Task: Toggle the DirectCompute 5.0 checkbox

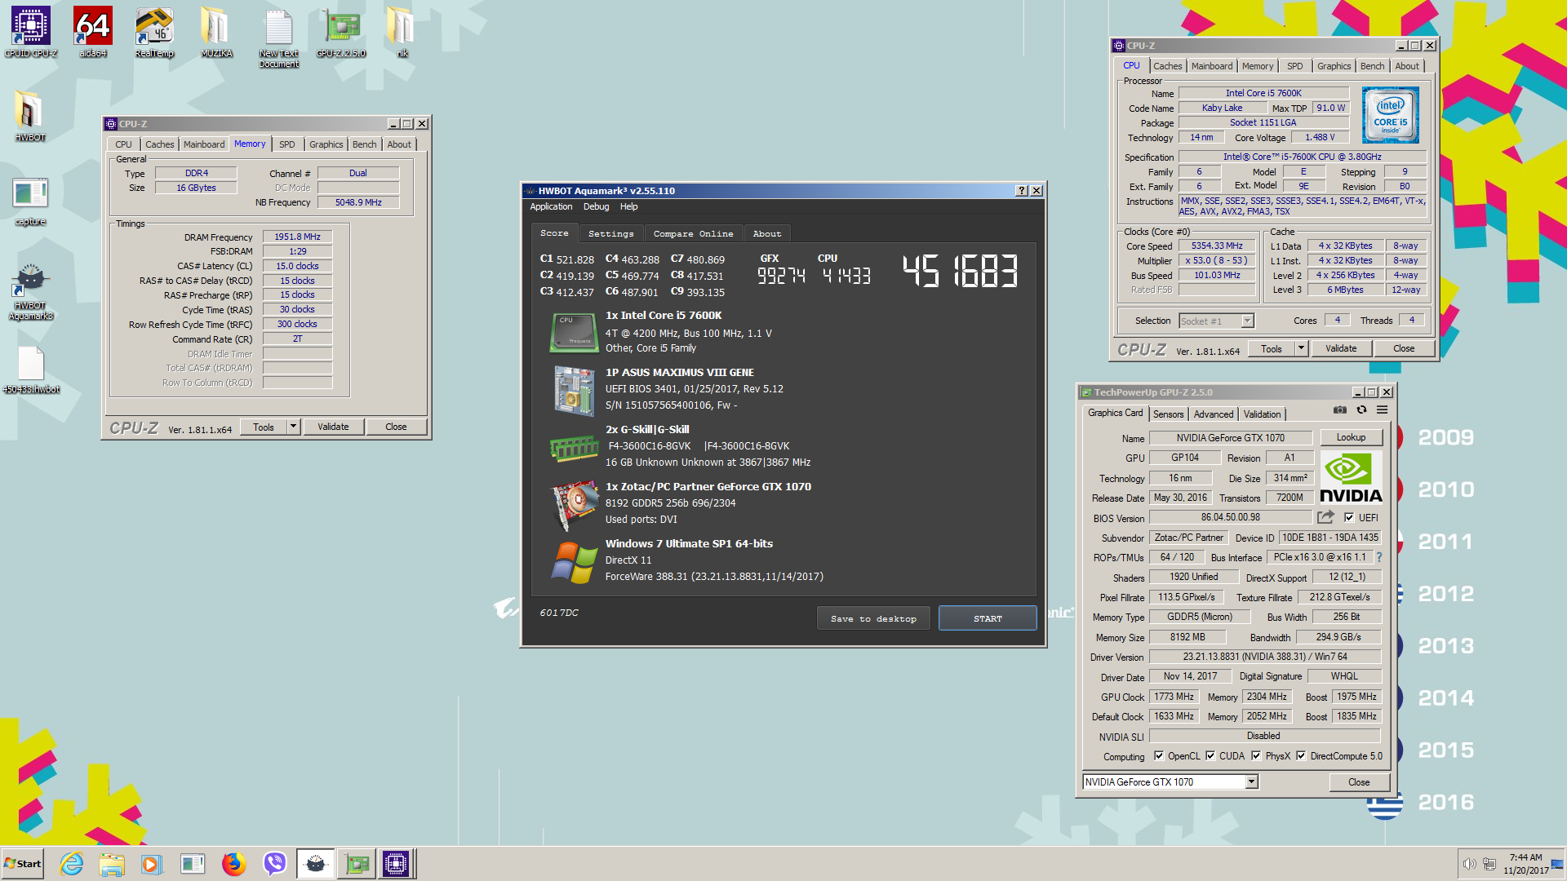Action: pos(1301,756)
